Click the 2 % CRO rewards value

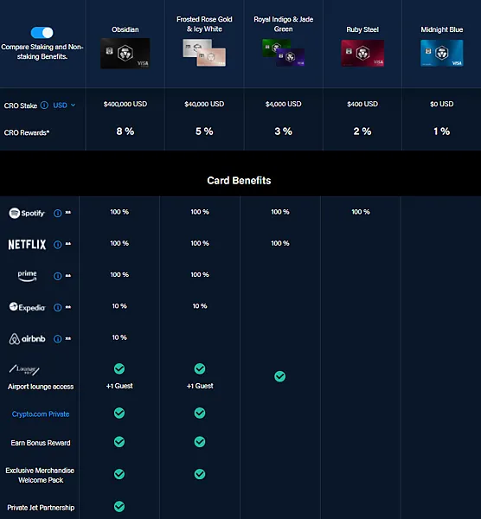pyautogui.click(x=362, y=131)
